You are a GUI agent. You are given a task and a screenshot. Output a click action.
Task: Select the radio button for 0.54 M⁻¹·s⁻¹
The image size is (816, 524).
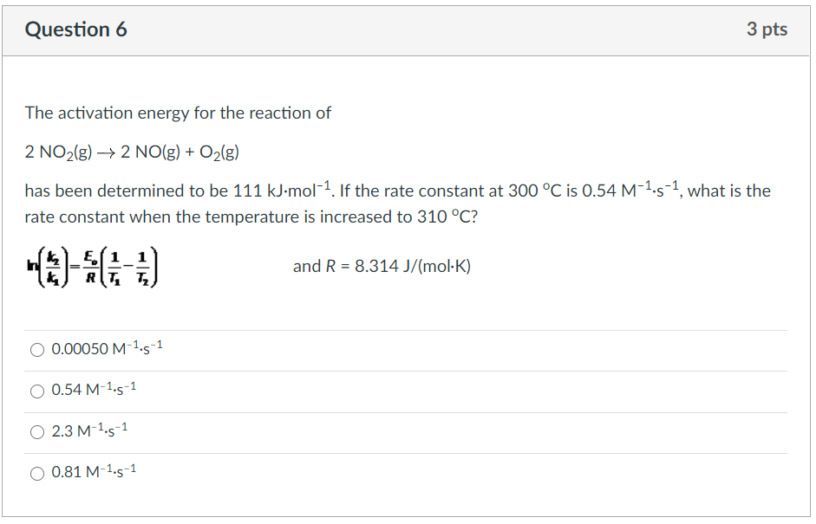pyautogui.click(x=37, y=391)
